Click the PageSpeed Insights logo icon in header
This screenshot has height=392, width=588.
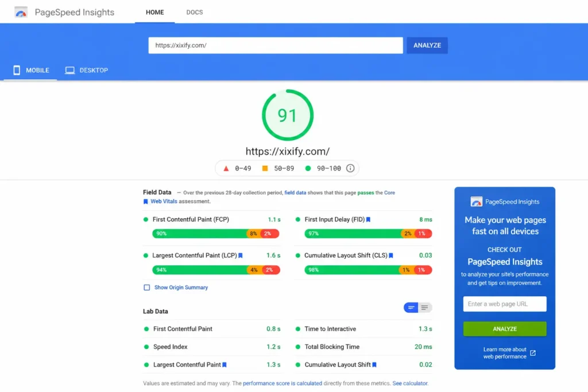coord(21,13)
